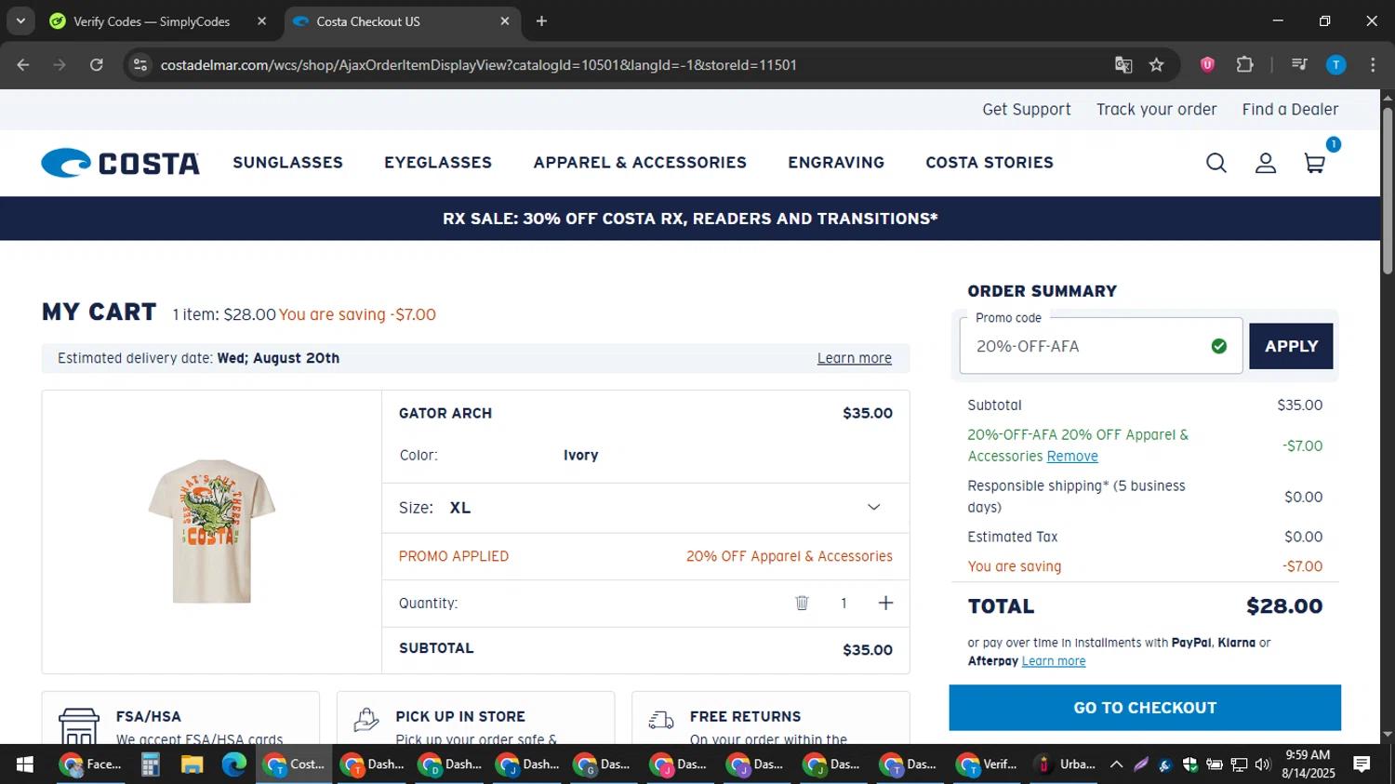Click the Promo code input field

tap(1101, 345)
